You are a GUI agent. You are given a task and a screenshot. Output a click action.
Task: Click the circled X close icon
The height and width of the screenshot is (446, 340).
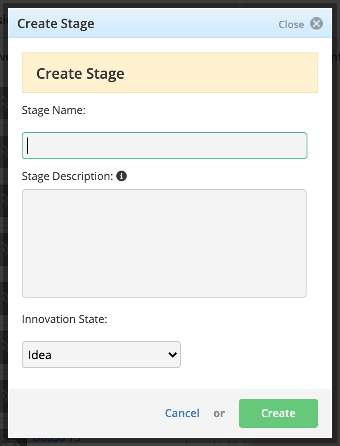pos(316,24)
